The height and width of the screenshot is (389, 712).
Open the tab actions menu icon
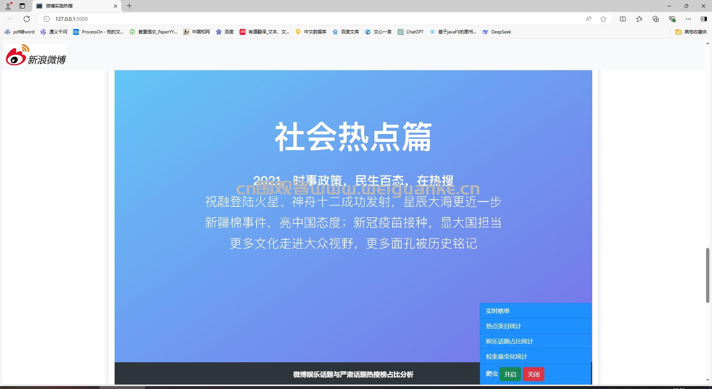[22, 6]
